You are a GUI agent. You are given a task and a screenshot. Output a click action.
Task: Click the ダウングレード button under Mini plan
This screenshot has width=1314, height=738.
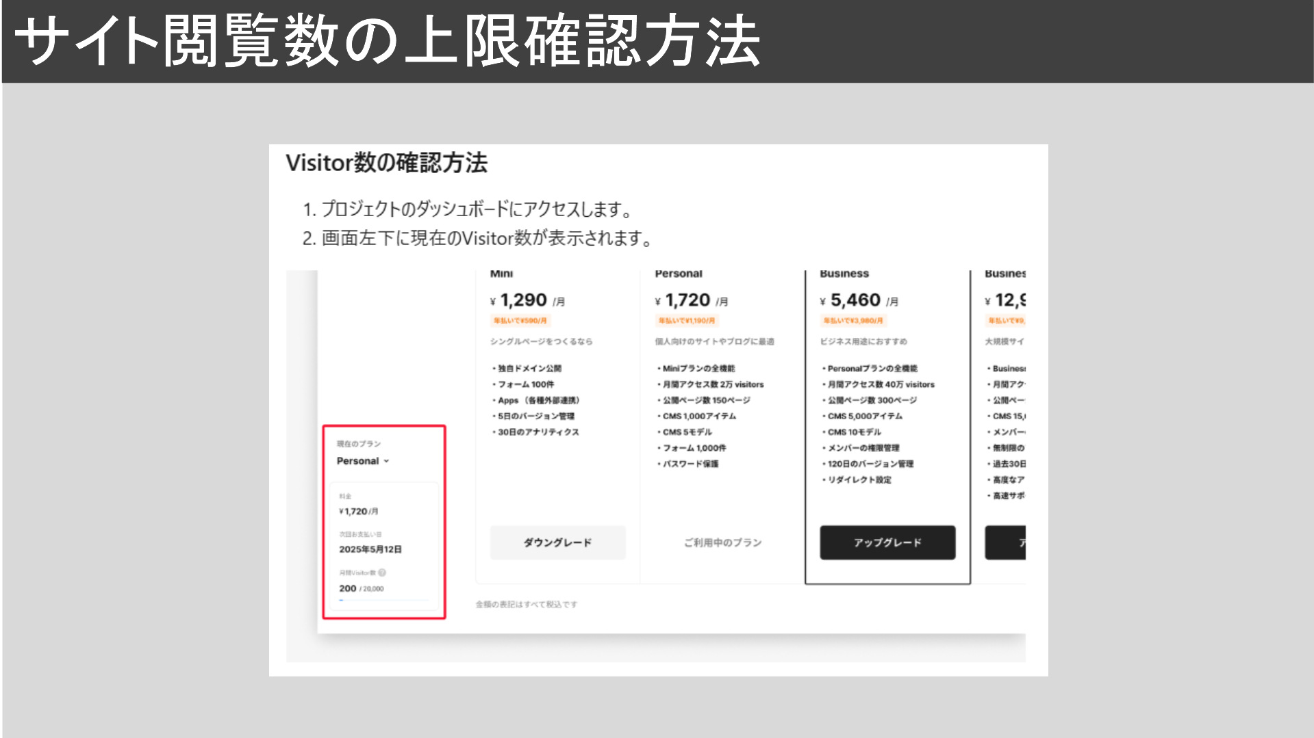557,542
